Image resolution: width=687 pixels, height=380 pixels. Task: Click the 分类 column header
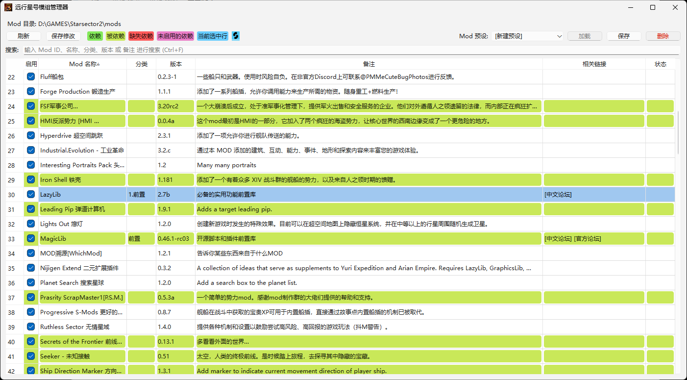coord(141,64)
